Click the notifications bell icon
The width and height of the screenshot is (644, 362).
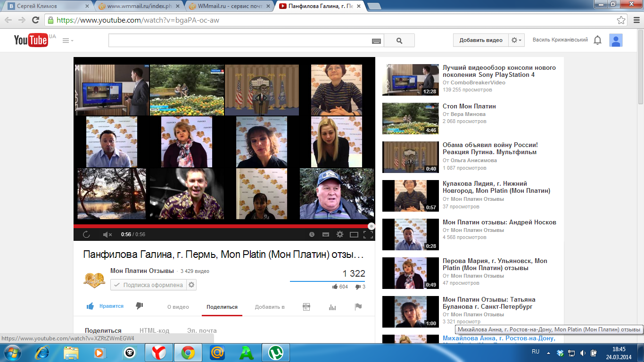pos(597,40)
